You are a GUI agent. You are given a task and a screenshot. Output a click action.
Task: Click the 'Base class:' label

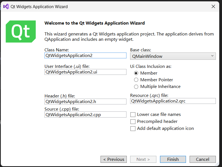point(140,50)
